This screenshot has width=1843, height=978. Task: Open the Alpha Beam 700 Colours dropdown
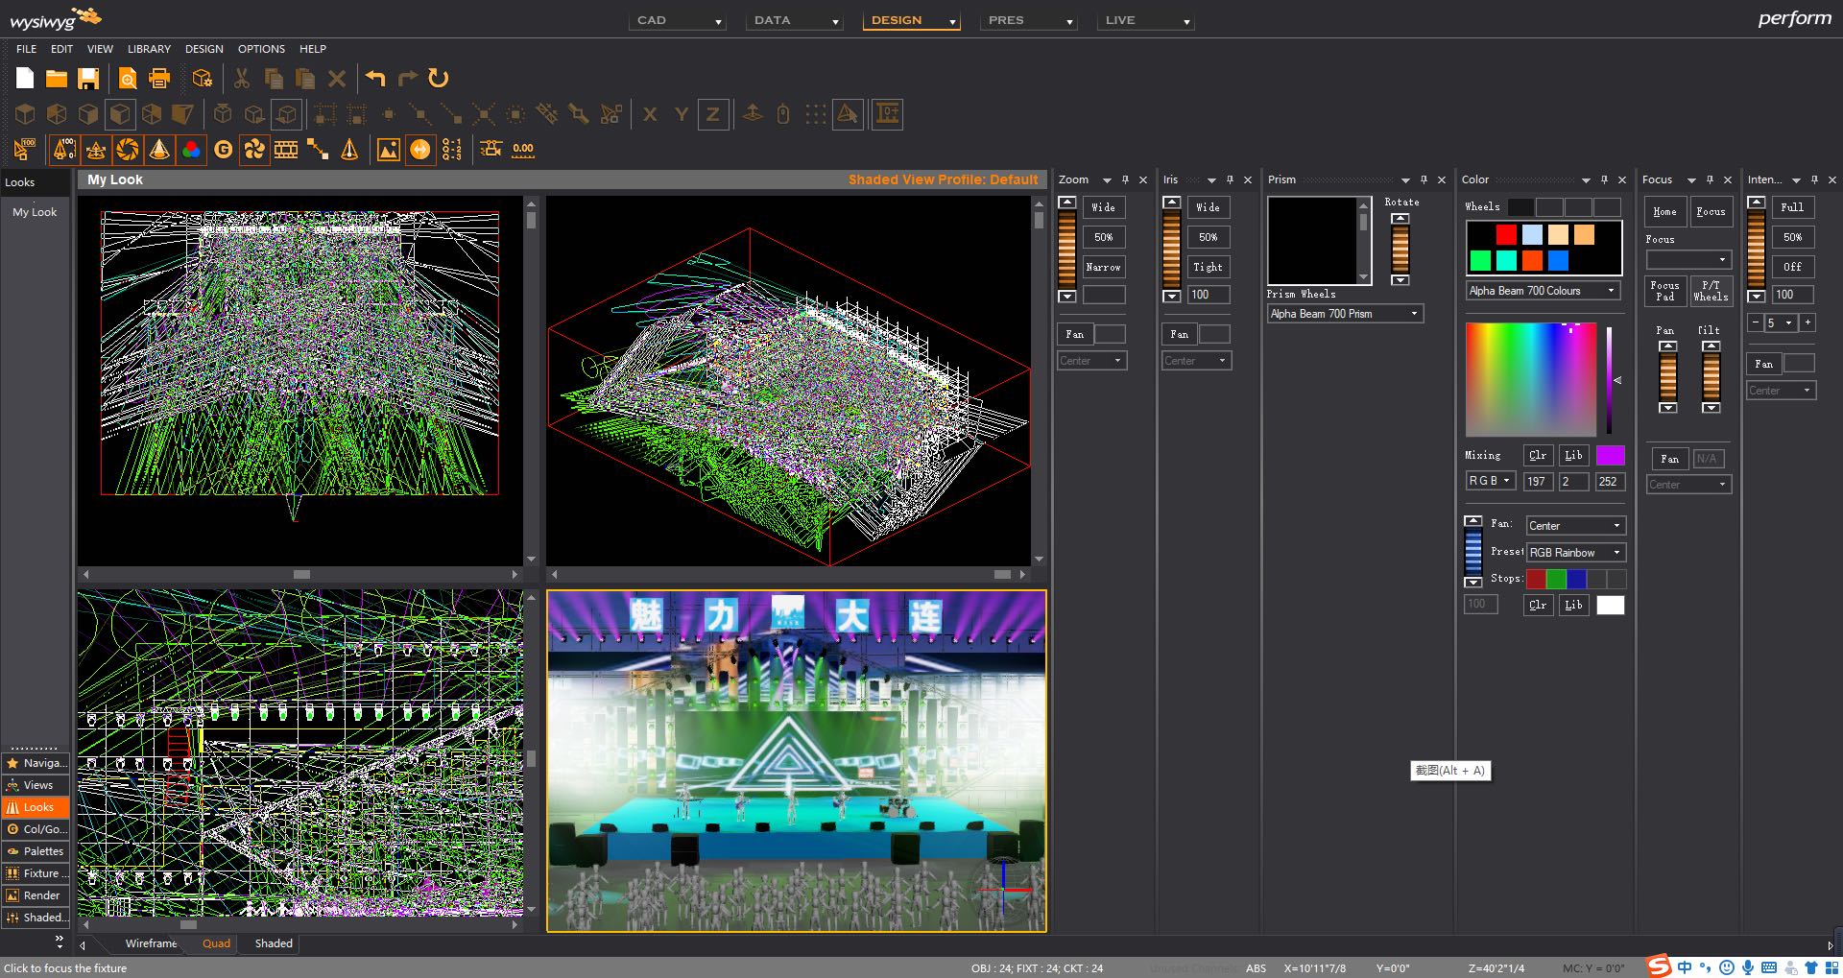point(1543,291)
